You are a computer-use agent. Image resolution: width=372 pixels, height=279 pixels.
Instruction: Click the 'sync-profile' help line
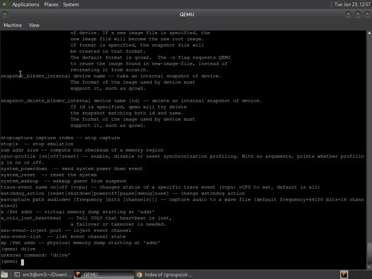[182, 159]
